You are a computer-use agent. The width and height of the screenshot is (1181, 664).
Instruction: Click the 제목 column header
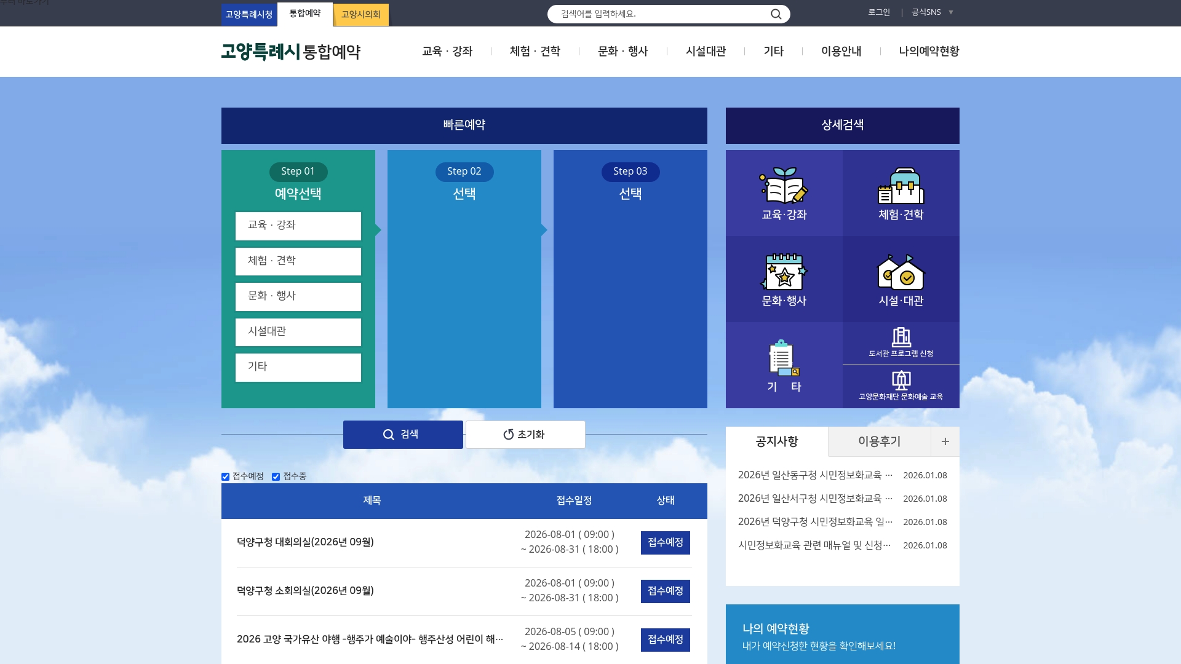point(372,501)
